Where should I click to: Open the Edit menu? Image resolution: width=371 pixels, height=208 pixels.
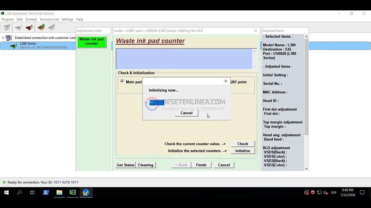pyautogui.click(x=19, y=19)
